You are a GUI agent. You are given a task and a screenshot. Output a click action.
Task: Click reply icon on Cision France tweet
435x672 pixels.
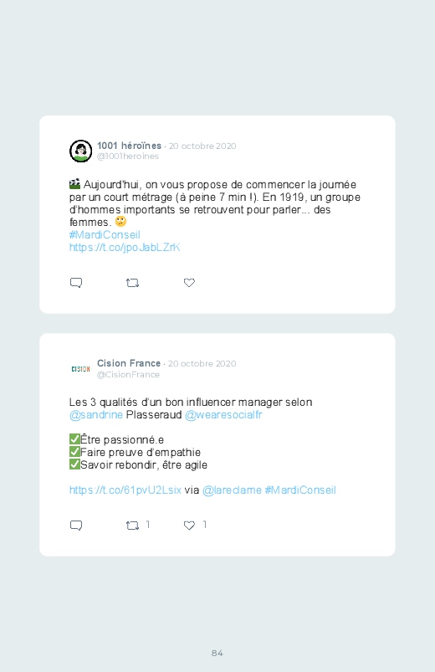click(76, 526)
